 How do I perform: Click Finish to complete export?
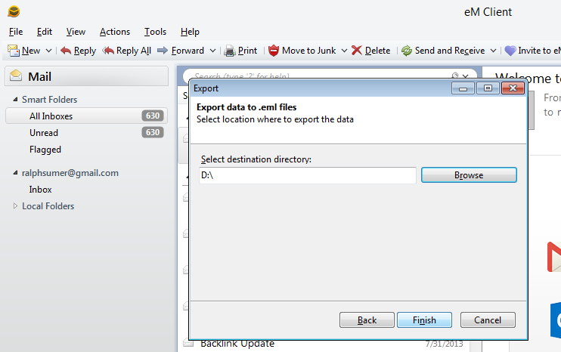point(424,320)
